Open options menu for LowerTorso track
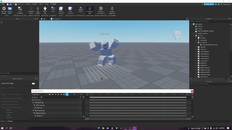 (80, 100)
